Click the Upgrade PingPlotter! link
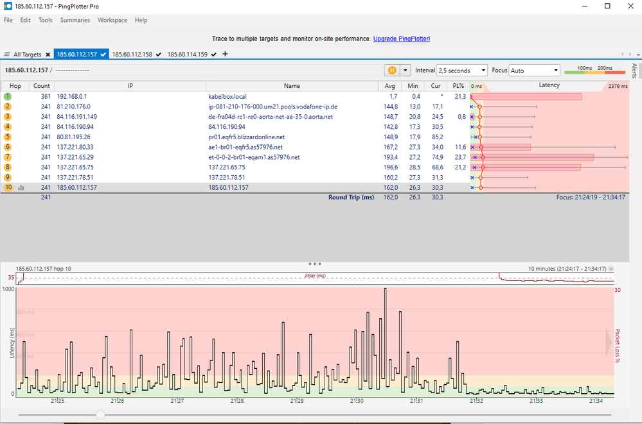The width and height of the screenshot is (642, 424). coord(402,39)
